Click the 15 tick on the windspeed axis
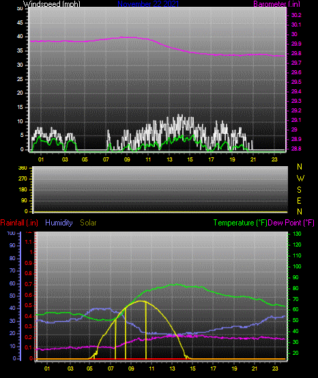This screenshot has height=378, width=318. click(20, 108)
